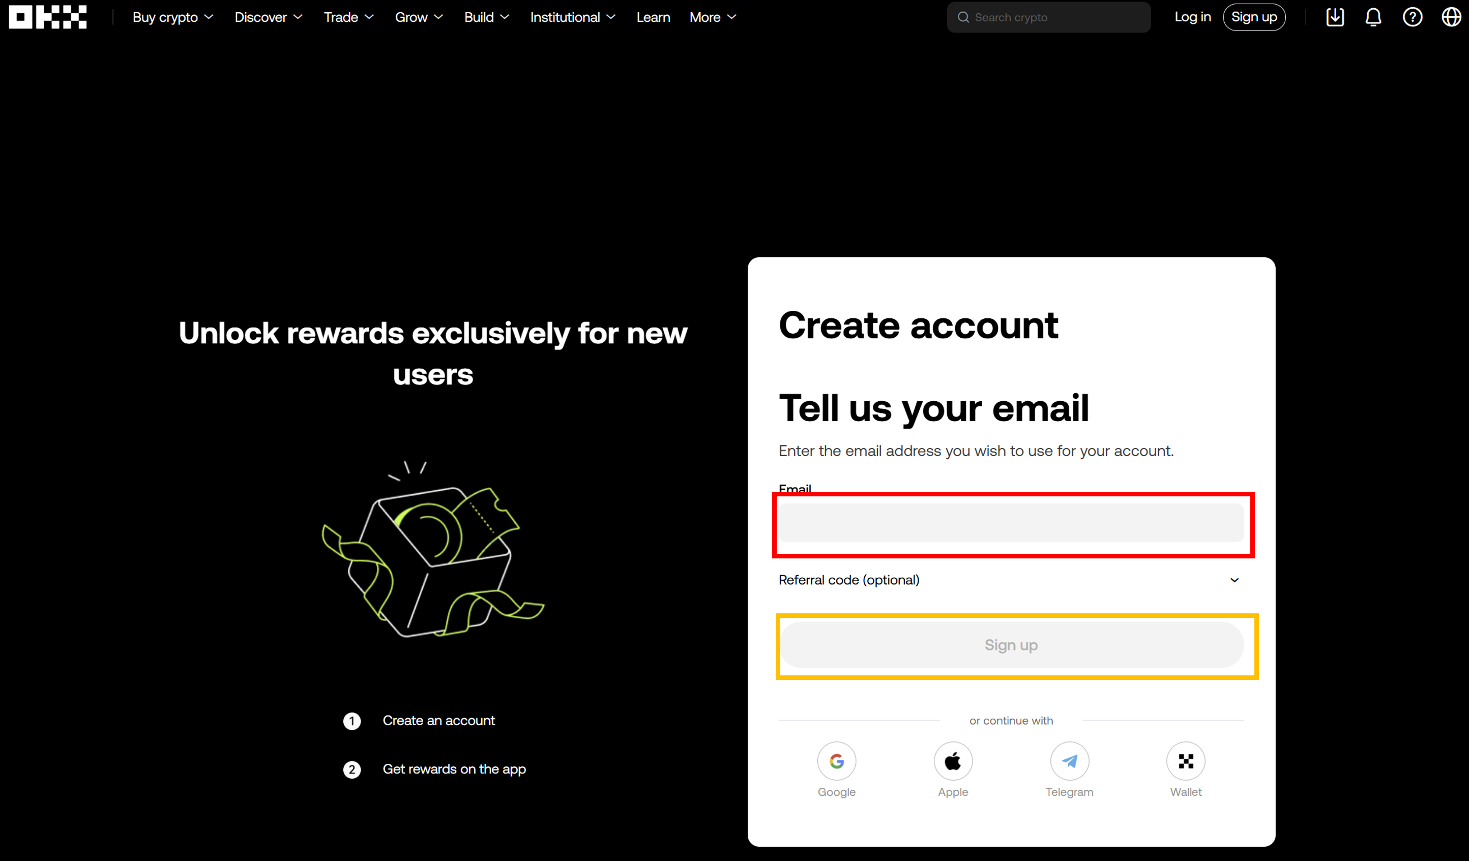Open the More dropdown menu
This screenshot has height=861, width=1469.
tap(713, 17)
